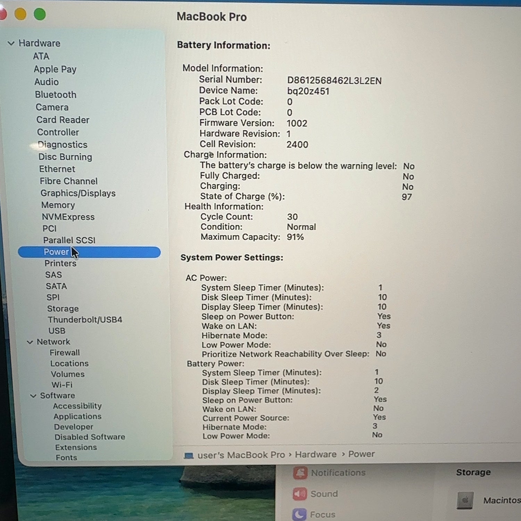
Task: Click the Sound icon in System Settings
Action: point(300,494)
